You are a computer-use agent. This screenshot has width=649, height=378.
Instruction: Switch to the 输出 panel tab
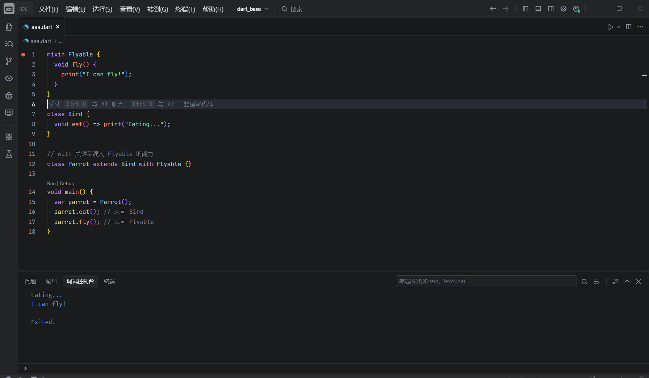point(51,281)
